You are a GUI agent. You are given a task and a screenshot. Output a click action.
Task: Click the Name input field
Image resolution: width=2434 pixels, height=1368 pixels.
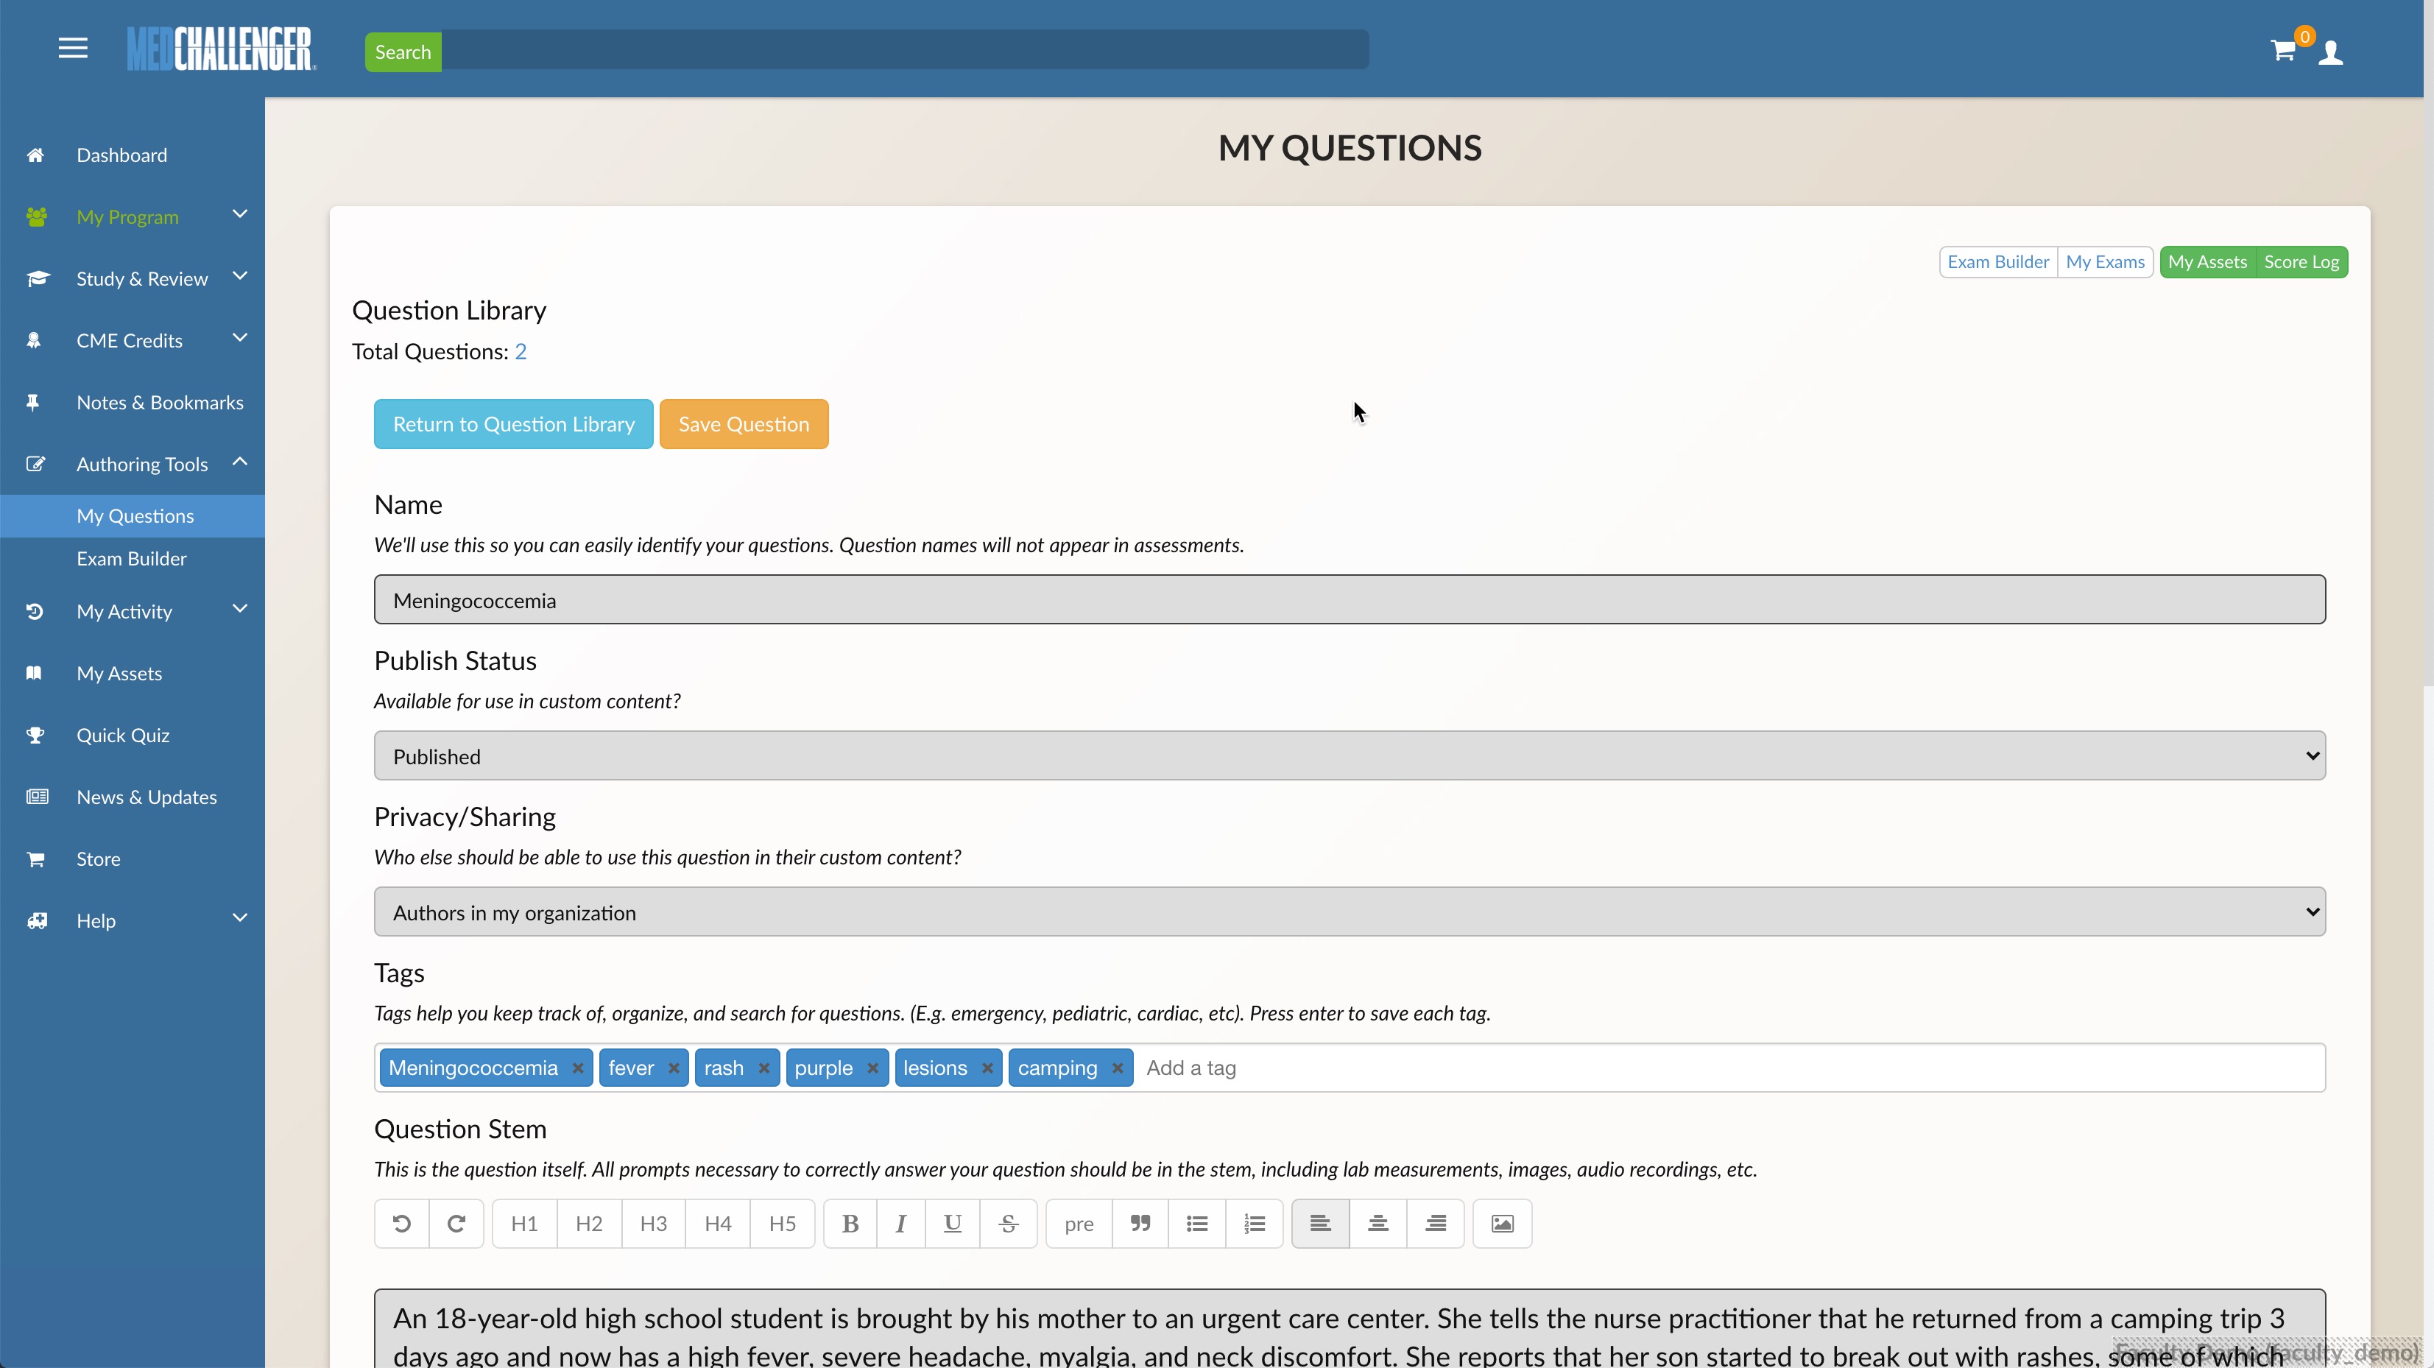pyautogui.click(x=1350, y=600)
